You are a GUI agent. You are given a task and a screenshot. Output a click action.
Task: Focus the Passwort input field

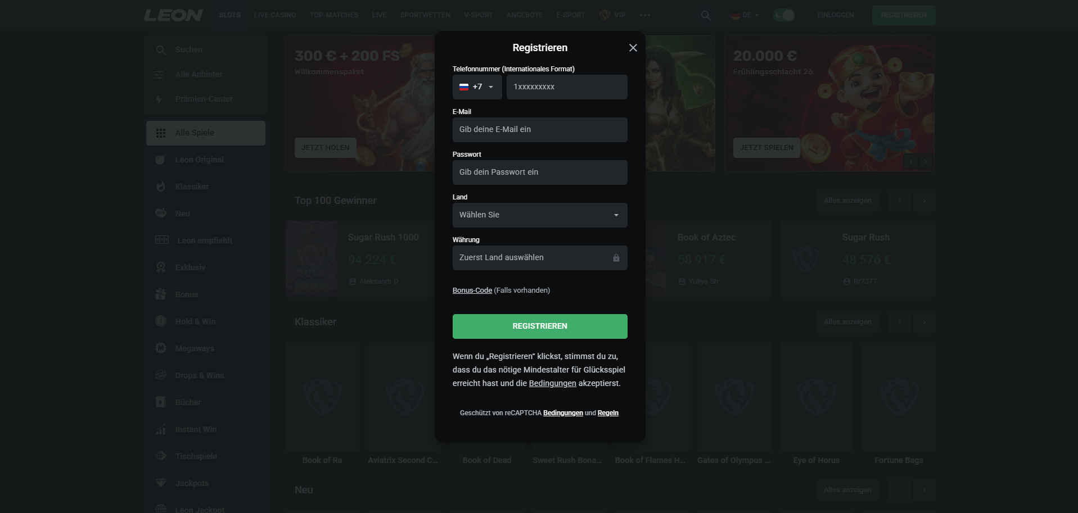[x=540, y=172]
